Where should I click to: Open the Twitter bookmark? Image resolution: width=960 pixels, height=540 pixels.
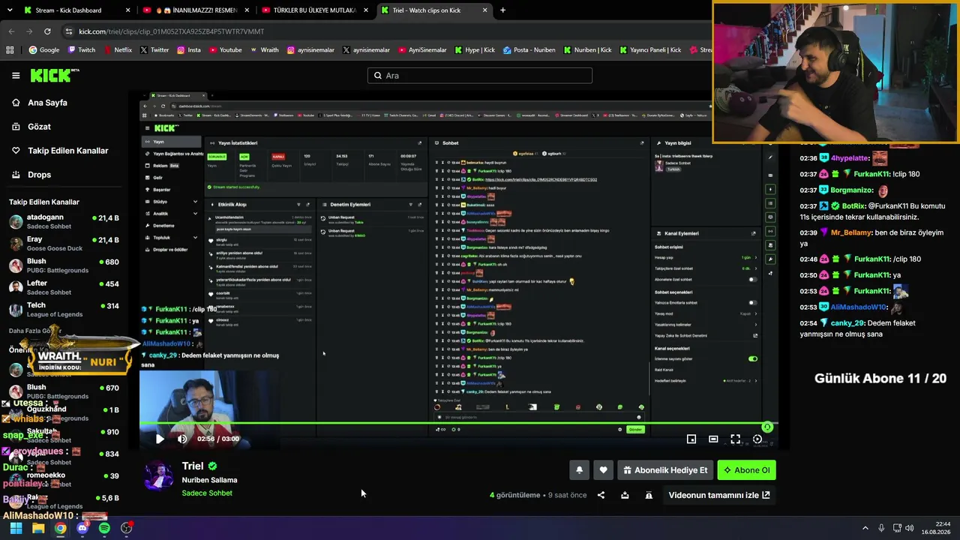[154, 50]
